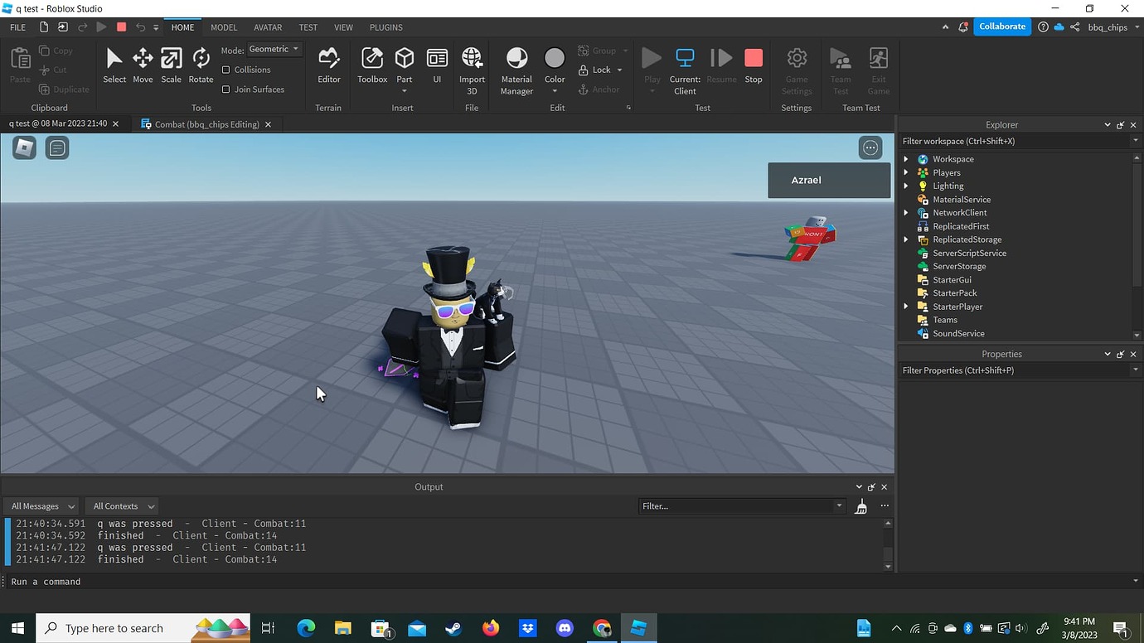Click the Collaborate button

[1001, 26]
